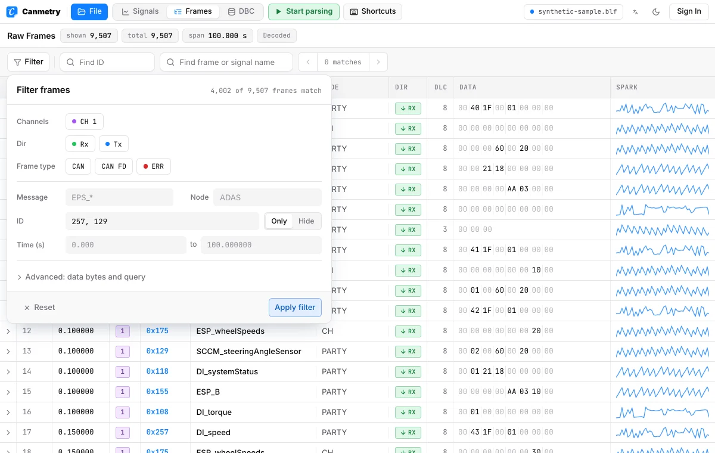Select the Only ID mode

279,221
